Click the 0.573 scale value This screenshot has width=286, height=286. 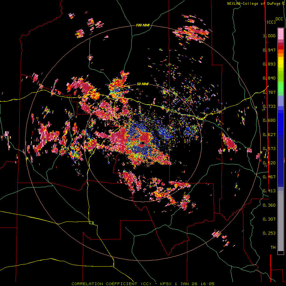tap(269, 149)
